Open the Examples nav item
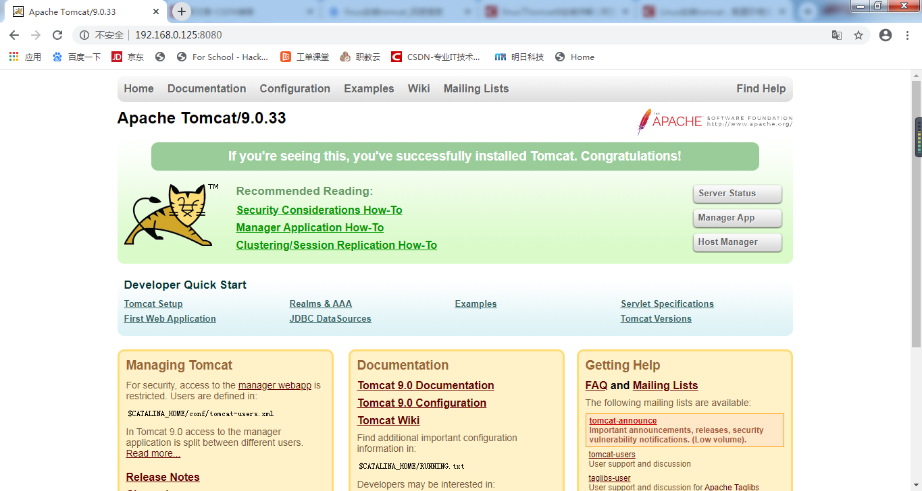922x491 pixels. click(x=369, y=88)
